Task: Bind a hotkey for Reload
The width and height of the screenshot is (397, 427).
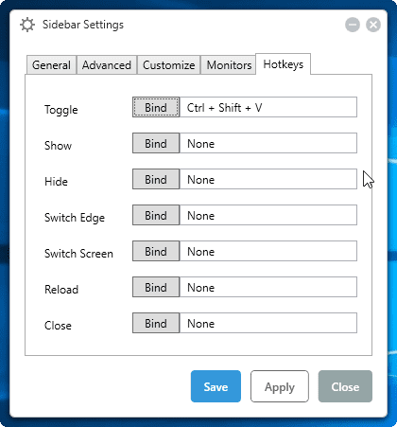Action: 156,287
